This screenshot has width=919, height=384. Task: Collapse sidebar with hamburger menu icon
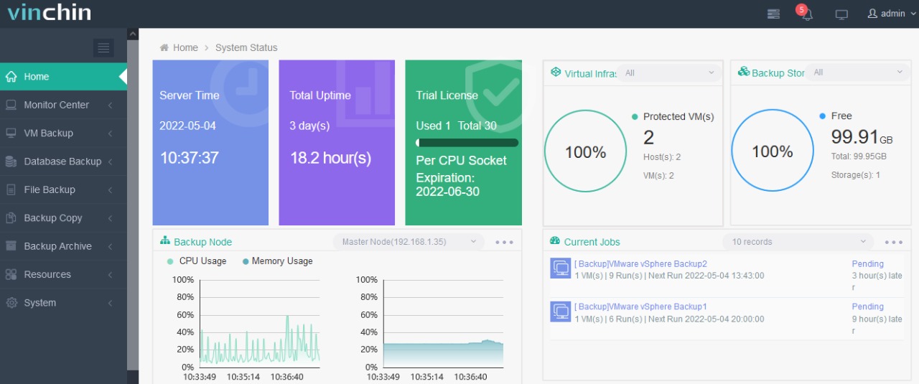point(103,48)
